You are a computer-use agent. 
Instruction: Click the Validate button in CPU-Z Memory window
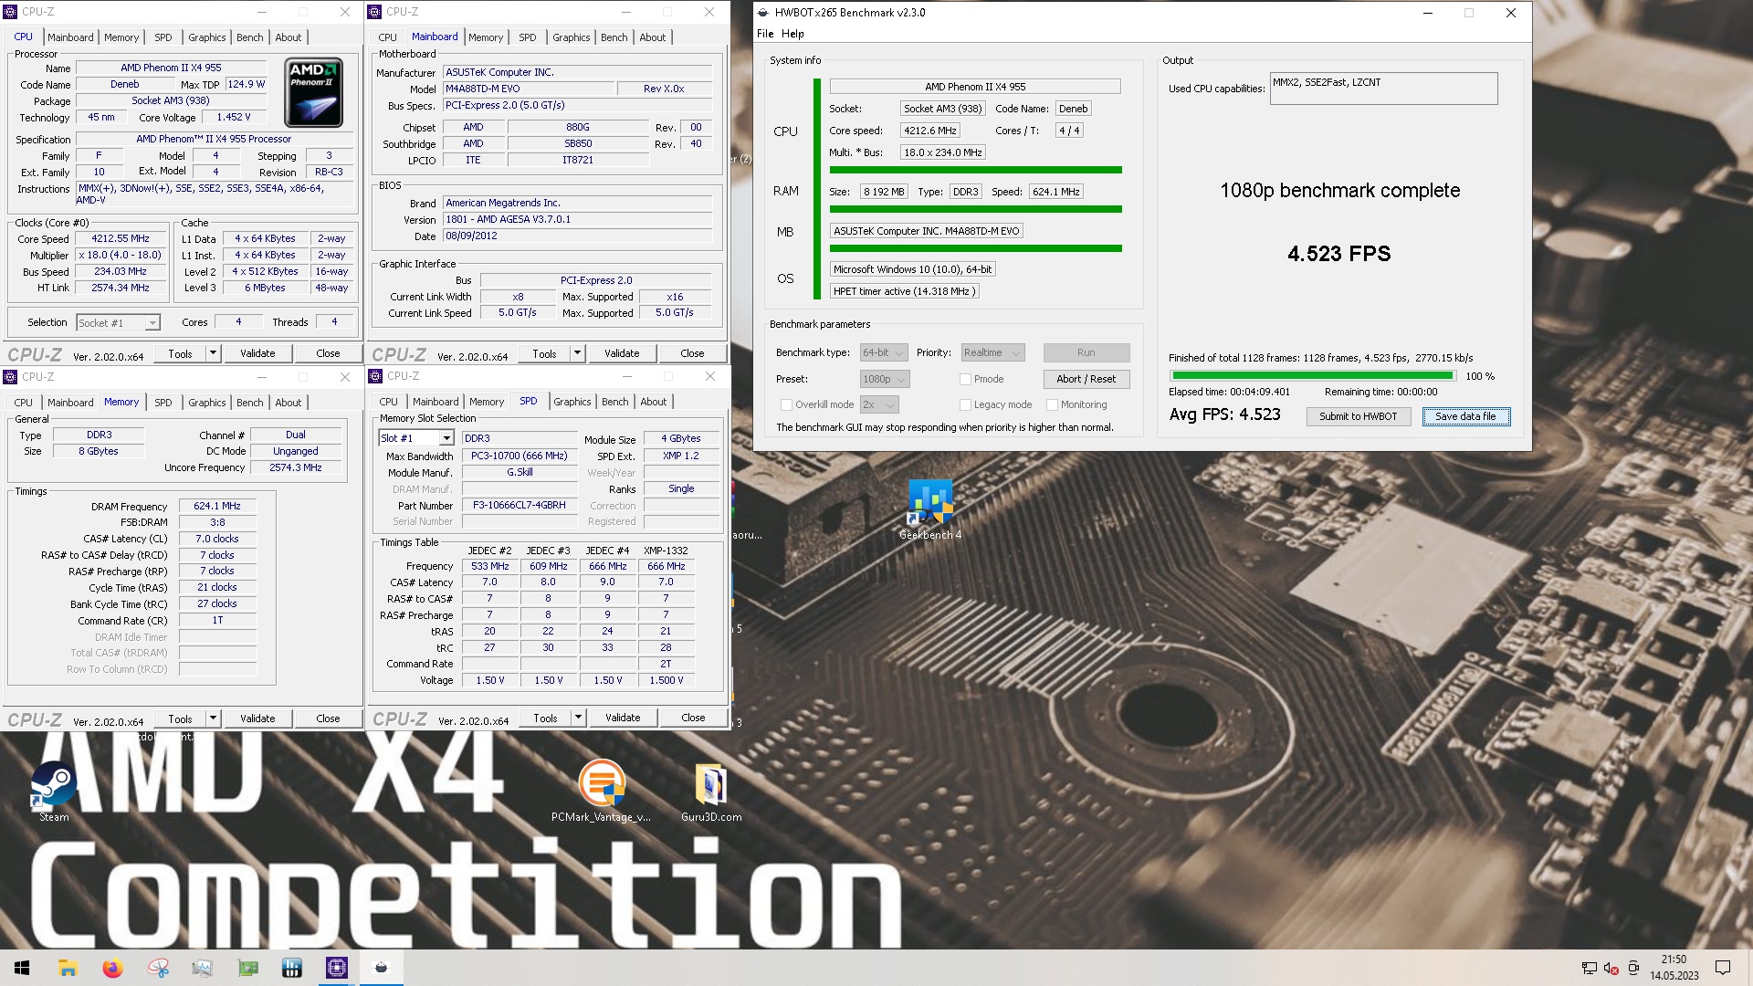pos(257,719)
